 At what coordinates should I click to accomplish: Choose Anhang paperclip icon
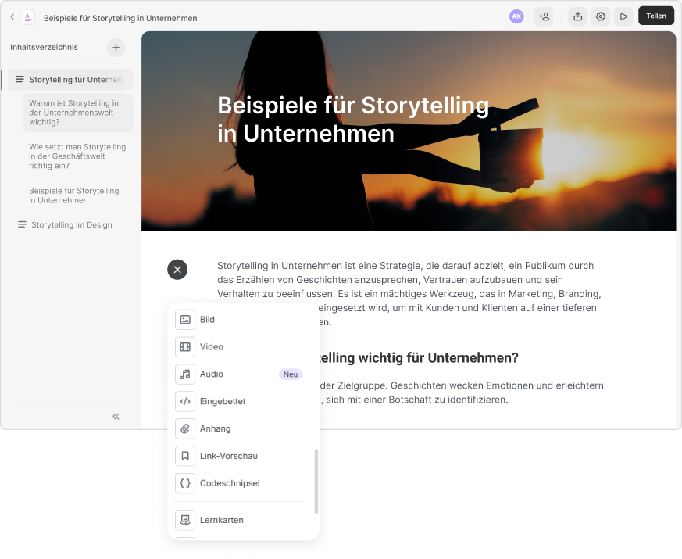click(185, 429)
